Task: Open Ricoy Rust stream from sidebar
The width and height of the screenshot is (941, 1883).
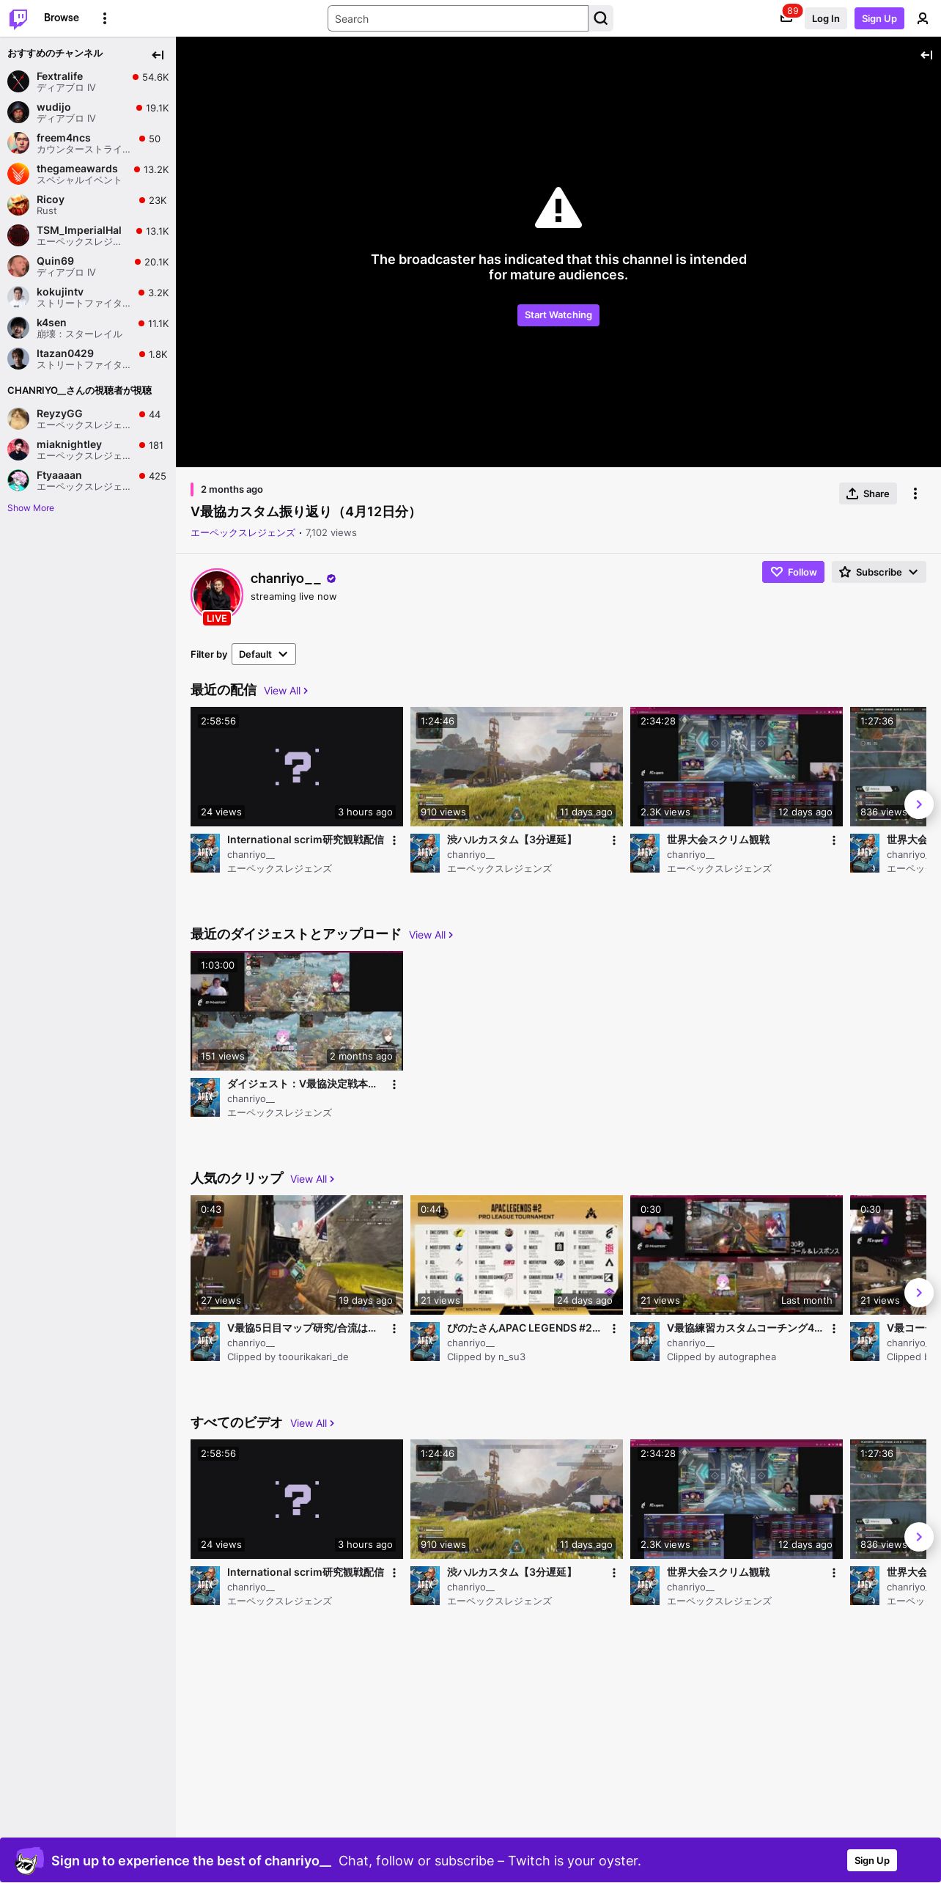Action: (88, 205)
